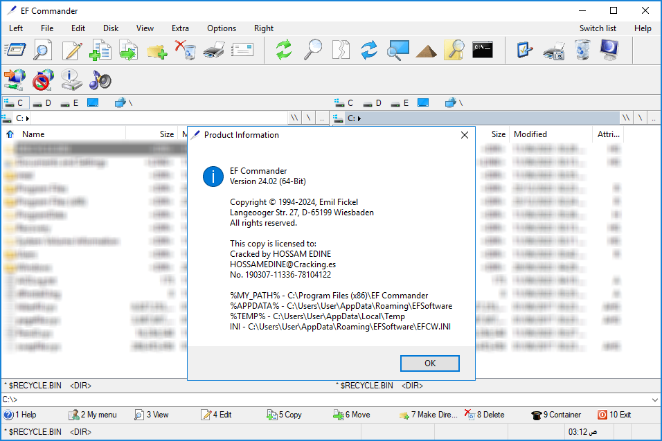
Task: Click the 8 Delete function button
Action: 485,415
